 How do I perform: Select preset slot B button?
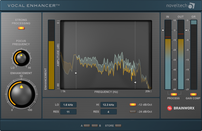[95, 126]
